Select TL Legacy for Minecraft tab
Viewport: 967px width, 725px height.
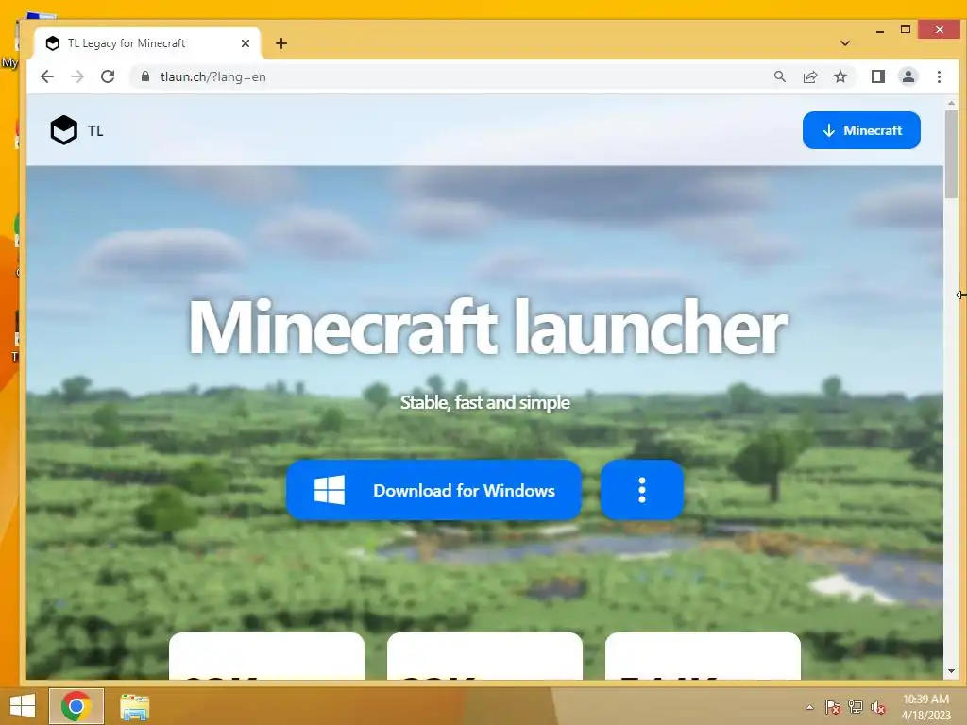coord(148,43)
